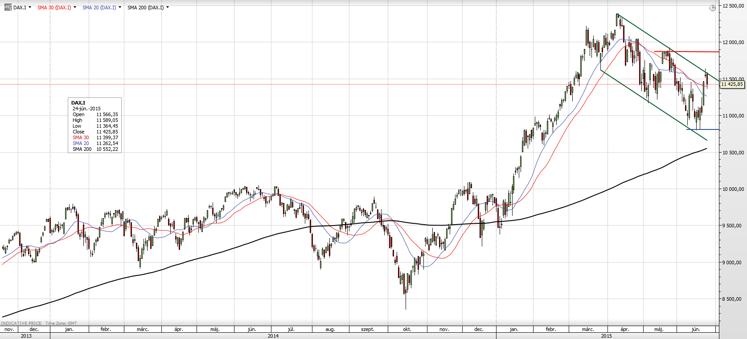This screenshot has width=747, height=339.
Task: Open the SMA 200 (DAX.I) indicator dropdown
Action: tap(168, 8)
